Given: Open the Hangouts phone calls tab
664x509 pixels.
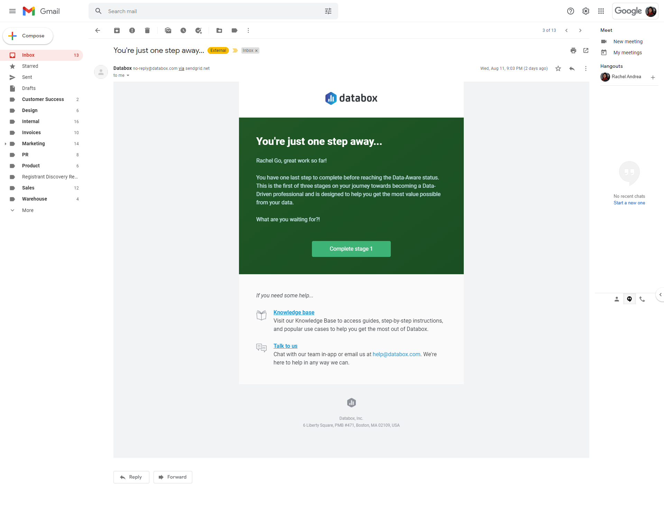Looking at the screenshot, I should pos(642,299).
